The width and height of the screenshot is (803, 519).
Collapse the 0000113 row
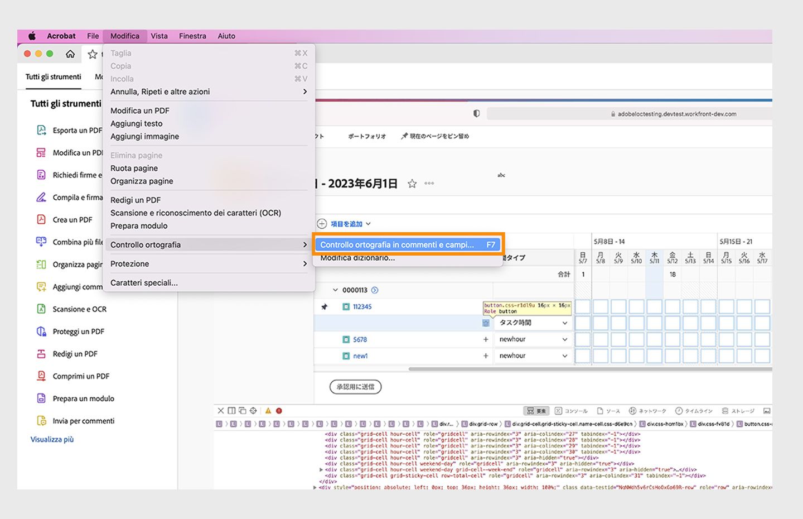[x=335, y=290]
